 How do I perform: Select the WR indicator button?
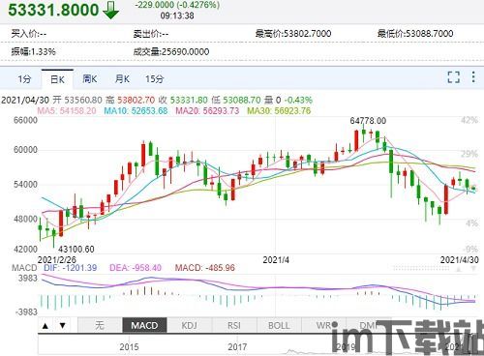pyautogui.click(x=324, y=325)
